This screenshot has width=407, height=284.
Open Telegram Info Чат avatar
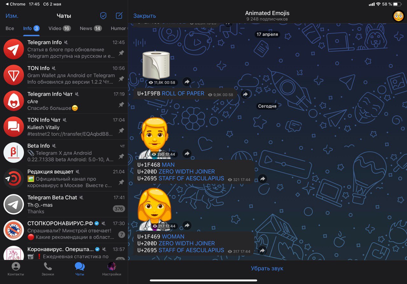coord(14,101)
